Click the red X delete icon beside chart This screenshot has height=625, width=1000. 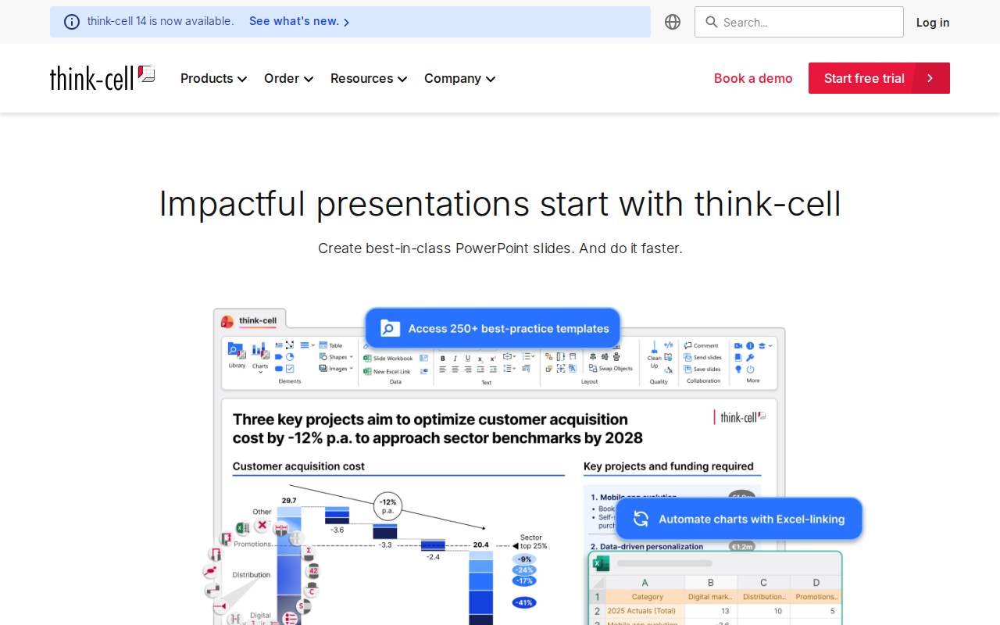262,525
